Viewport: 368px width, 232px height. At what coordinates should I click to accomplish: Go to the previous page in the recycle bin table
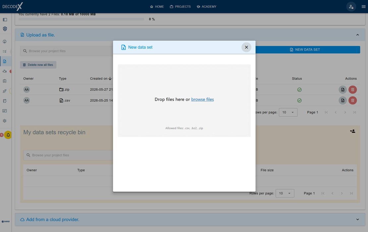pos(332,193)
